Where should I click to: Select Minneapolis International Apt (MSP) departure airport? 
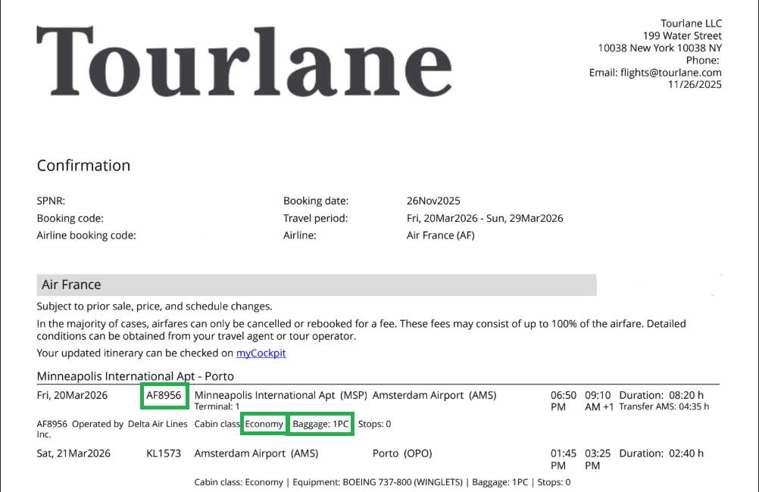tap(280, 395)
